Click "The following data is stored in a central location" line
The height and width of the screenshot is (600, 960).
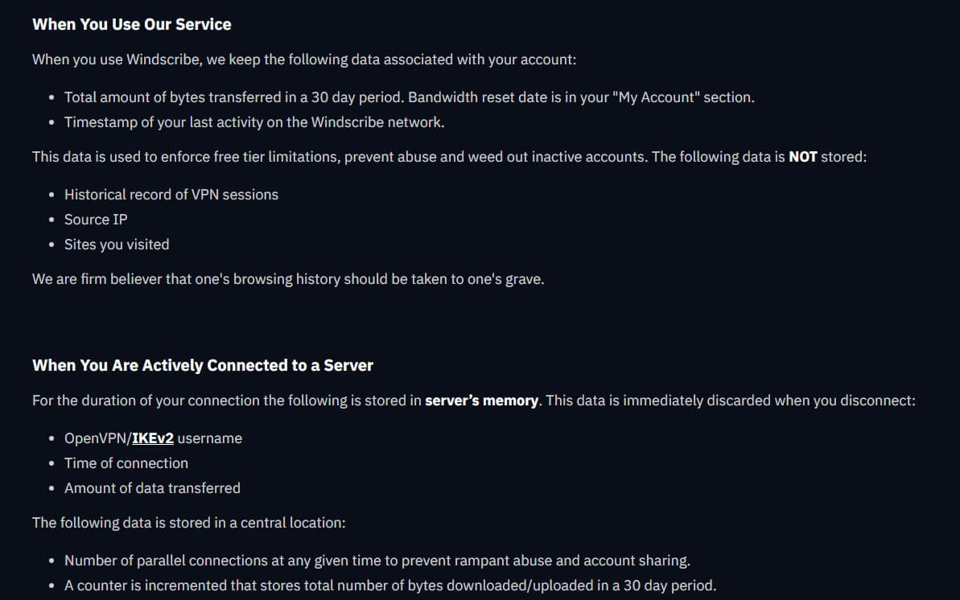coord(189,523)
